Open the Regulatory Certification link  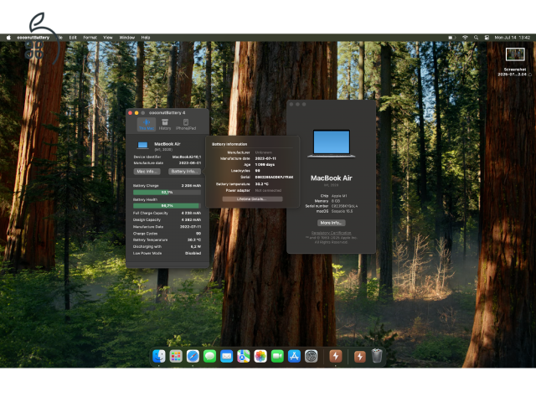coord(331,233)
